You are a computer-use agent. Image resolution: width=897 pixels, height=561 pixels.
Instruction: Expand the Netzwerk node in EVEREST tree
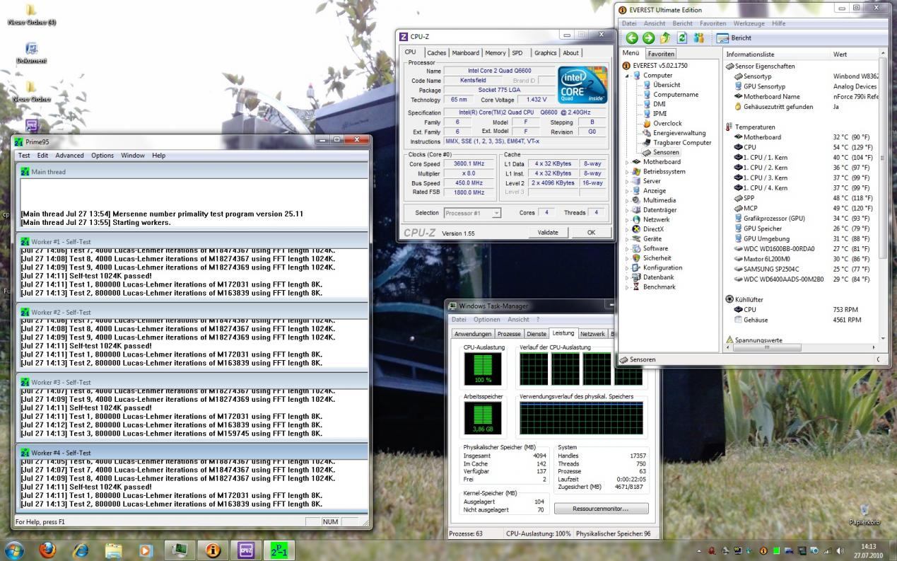627,219
